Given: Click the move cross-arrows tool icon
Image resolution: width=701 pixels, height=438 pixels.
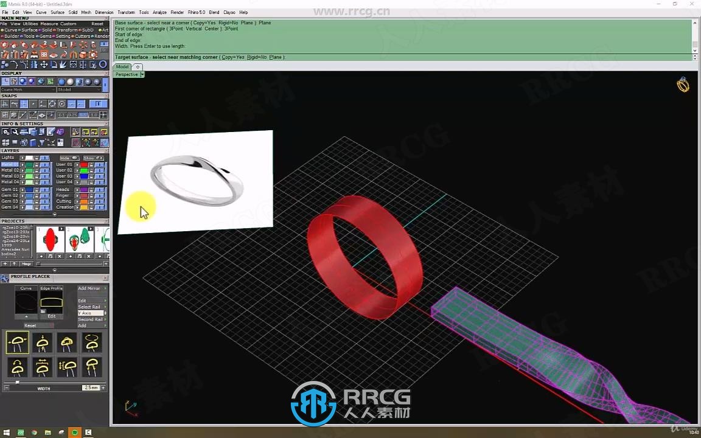Looking at the screenshot, I should 44,64.
